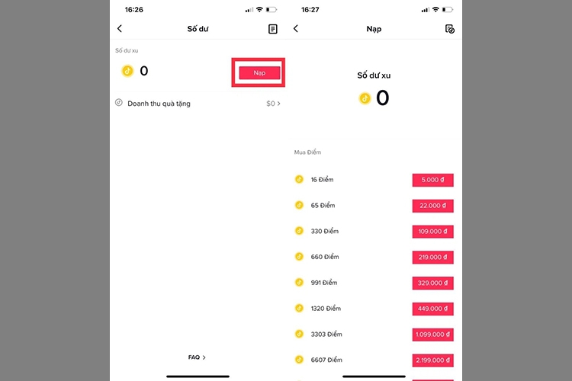Screen dimensions: 572x381
Task: Select the 449.000 đ price button
Action: click(432, 309)
